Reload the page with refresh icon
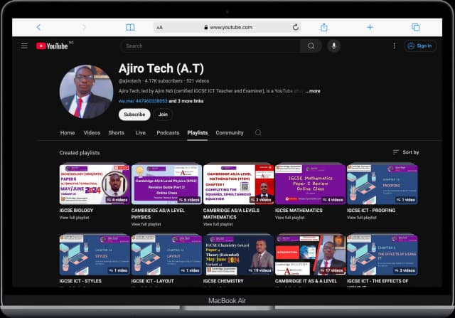The image size is (455, 318). click(296, 27)
